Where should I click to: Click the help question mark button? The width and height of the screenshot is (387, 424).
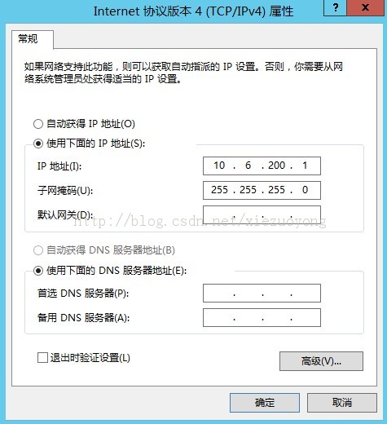(336, 7)
